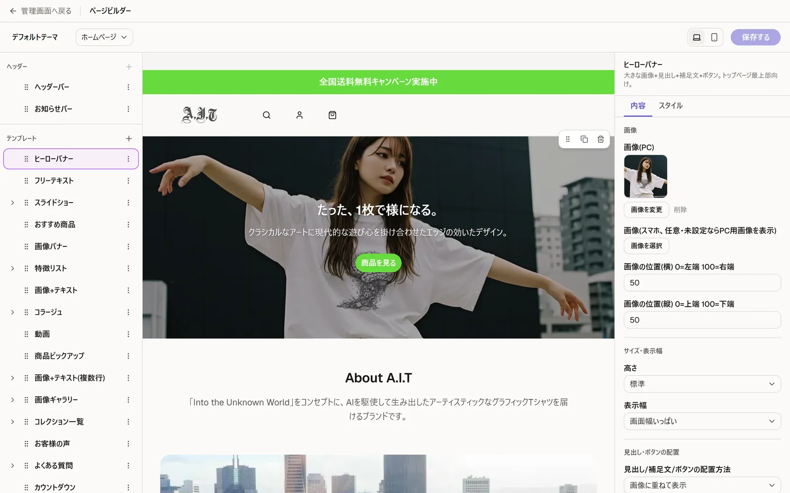Switch to the スタイル tab
Image resolution: width=790 pixels, height=493 pixels.
point(671,106)
